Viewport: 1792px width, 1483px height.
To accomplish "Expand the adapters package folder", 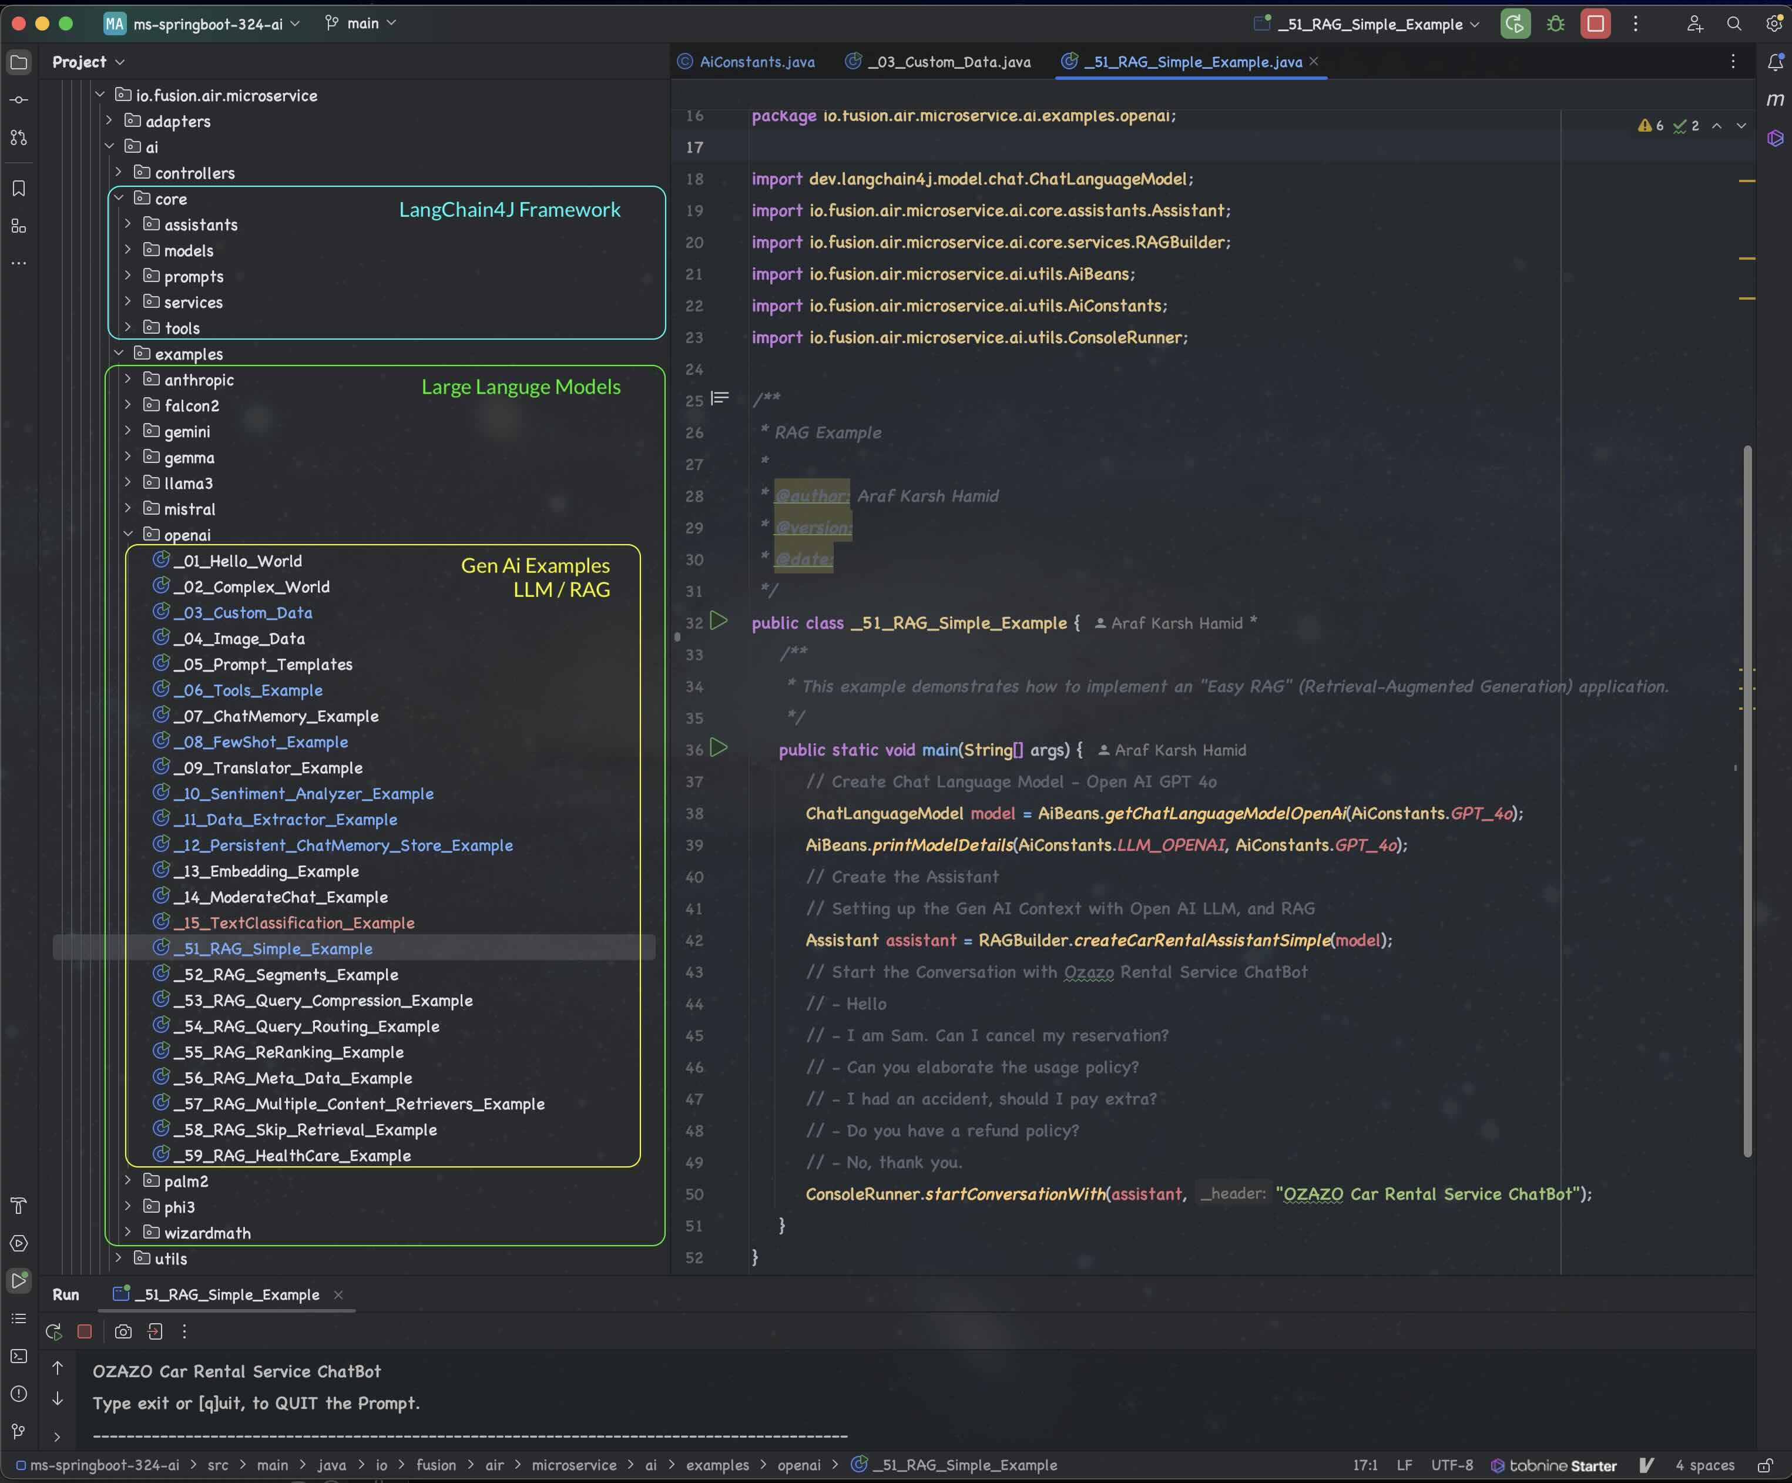I will pyautogui.click(x=109, y=121).
